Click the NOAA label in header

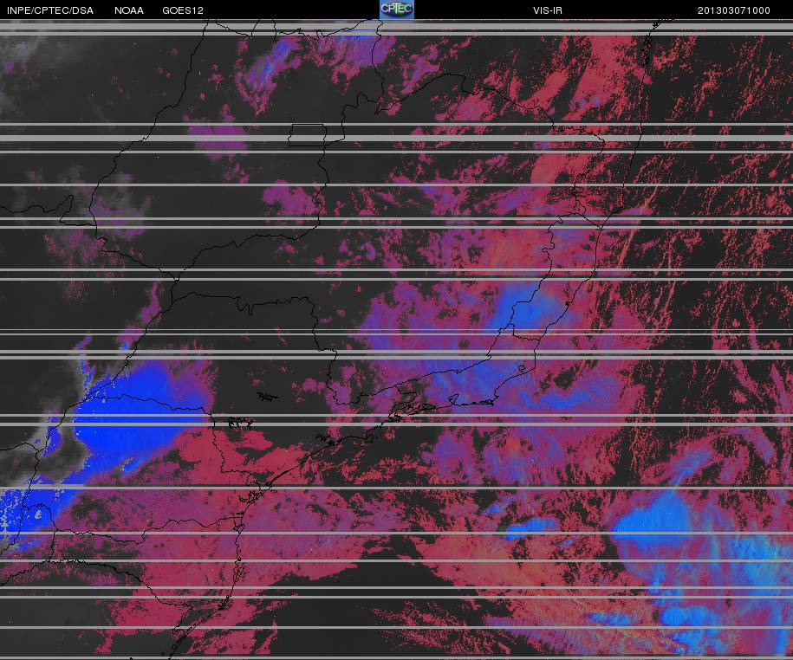tap(129, 10)
